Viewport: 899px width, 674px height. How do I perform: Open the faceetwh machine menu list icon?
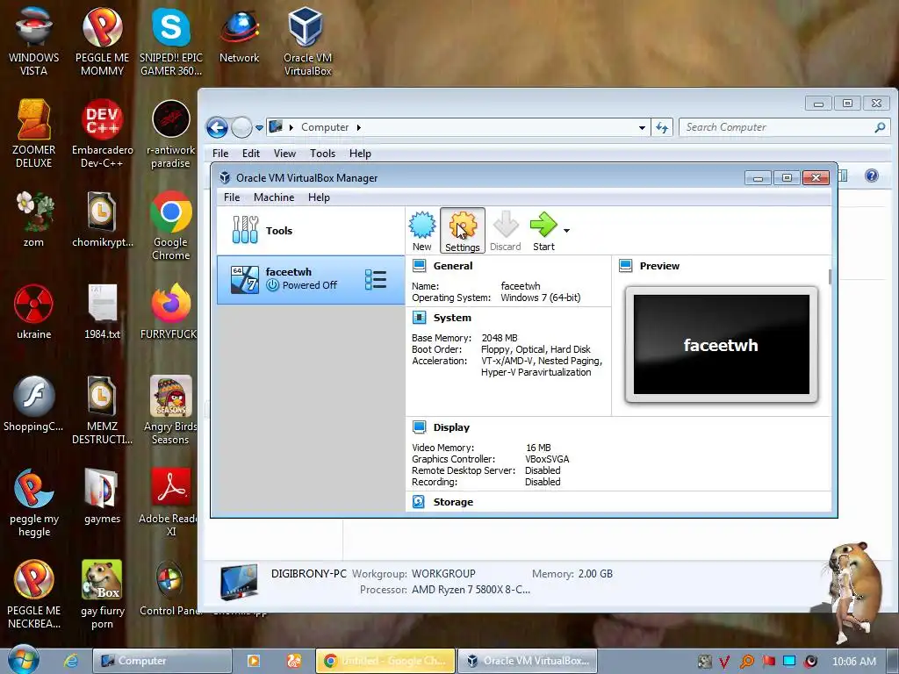click(376, 280)
